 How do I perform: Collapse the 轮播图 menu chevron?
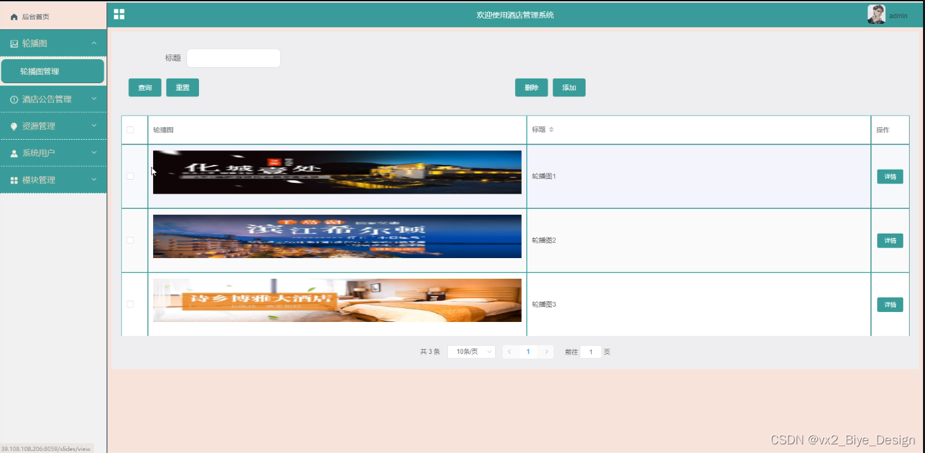pos(94,43)
